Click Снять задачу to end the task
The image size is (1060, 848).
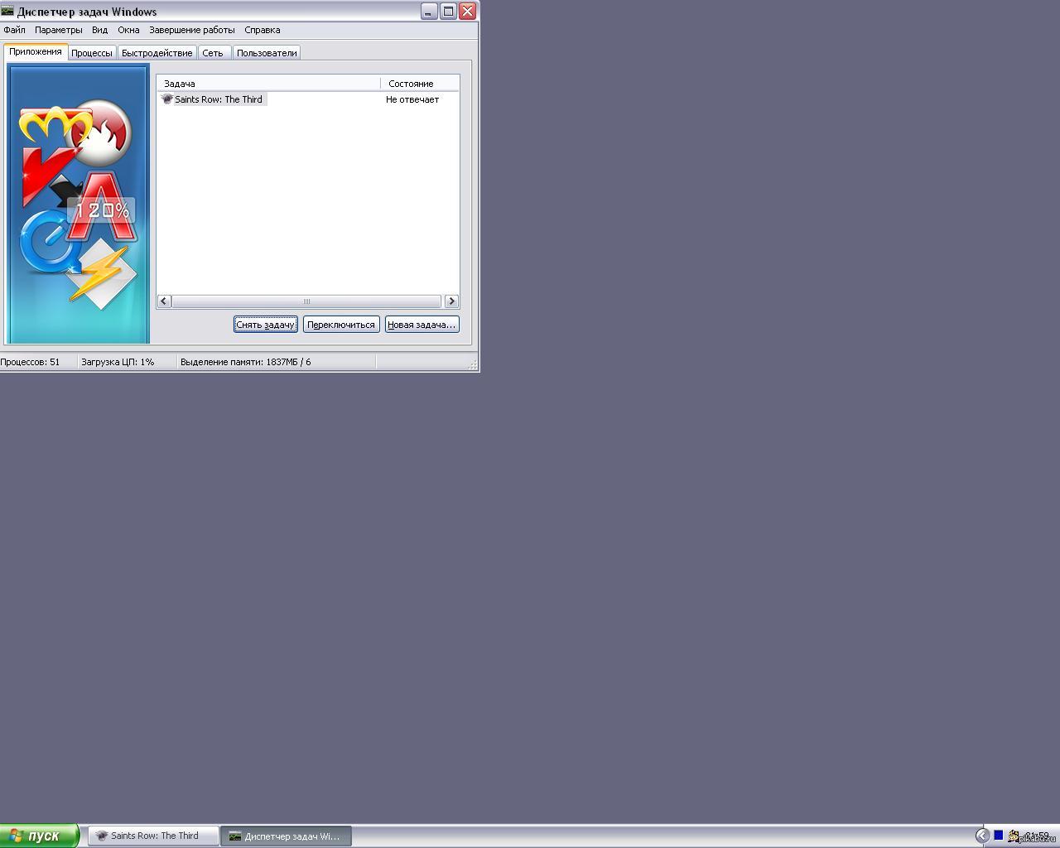[265, 325]
